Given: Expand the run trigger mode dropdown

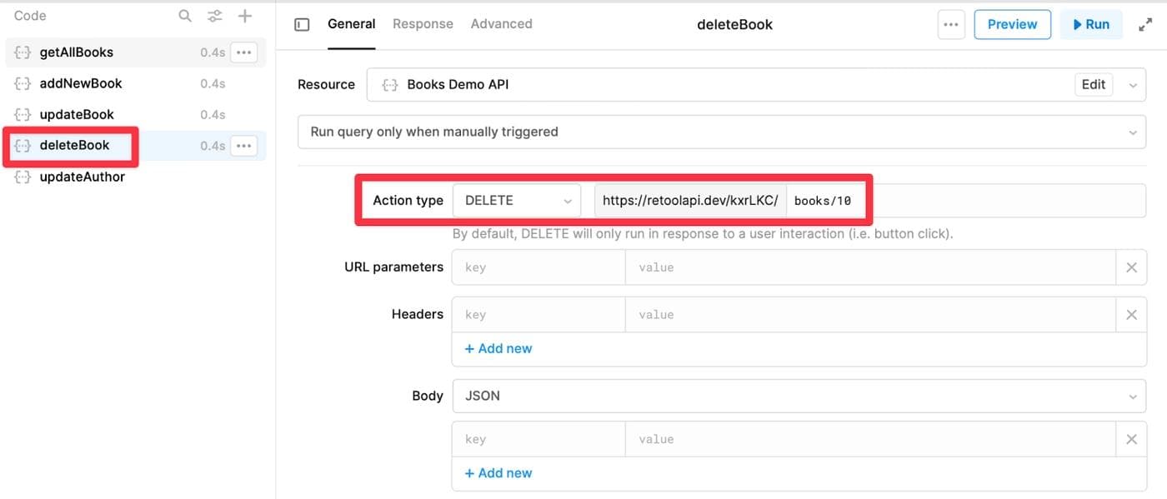Looking at the screenshot, I should [x=721, y=132].
